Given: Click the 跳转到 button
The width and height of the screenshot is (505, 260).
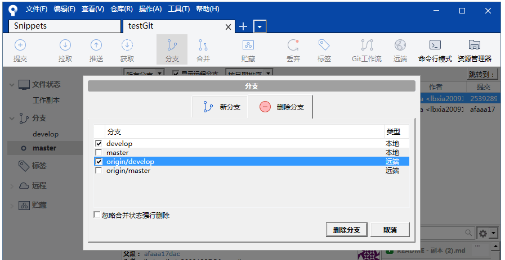Looking at the screenshot, I should pyautogui.click(x=481, y=75).
